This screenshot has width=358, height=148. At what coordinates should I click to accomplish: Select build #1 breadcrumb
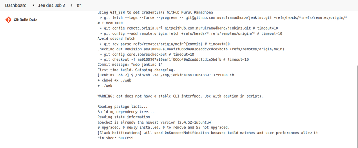tap(79, 5)
